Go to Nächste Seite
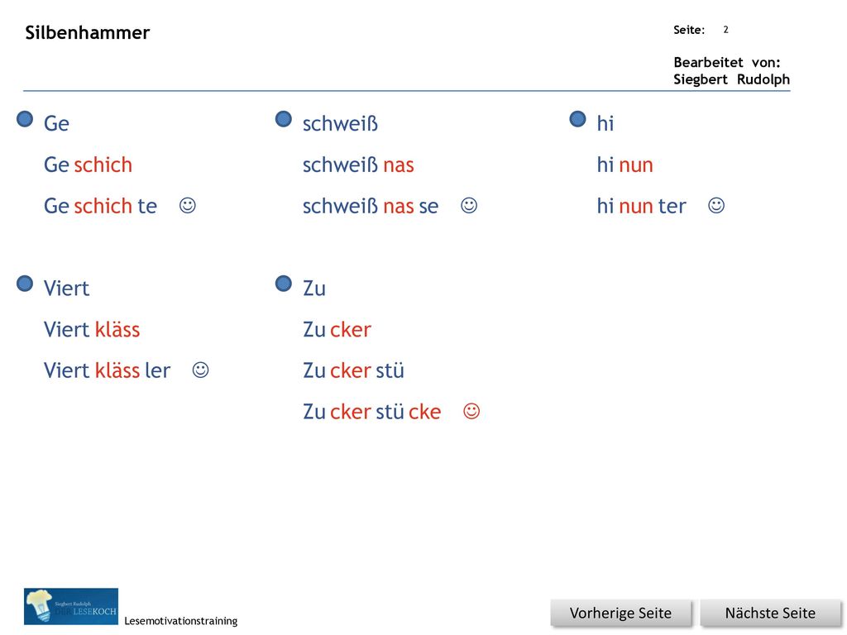Viewport: 847px width, 635px height. coord(770,614)
